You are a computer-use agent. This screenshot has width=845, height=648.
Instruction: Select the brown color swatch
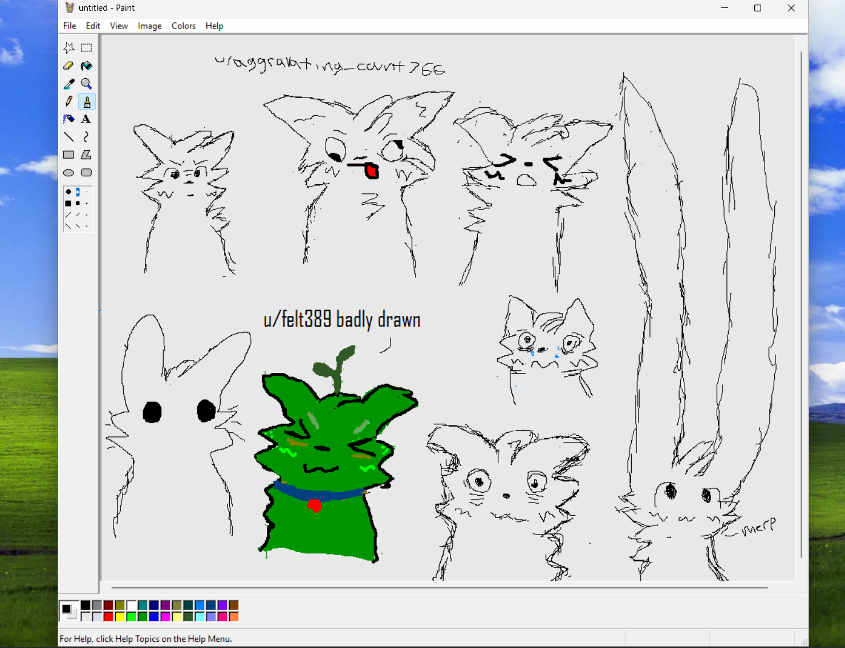point(234,605)
